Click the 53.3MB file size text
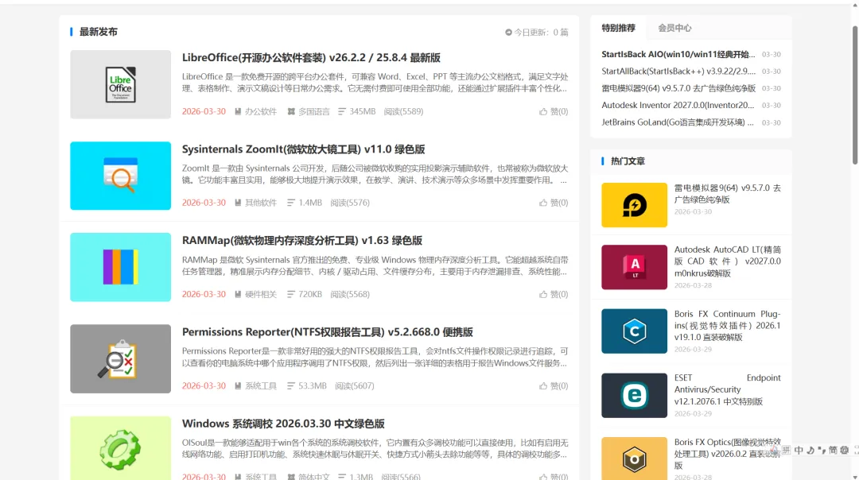Screen dimensions: 859x480 pyautogui.click(x=313, y=386)
